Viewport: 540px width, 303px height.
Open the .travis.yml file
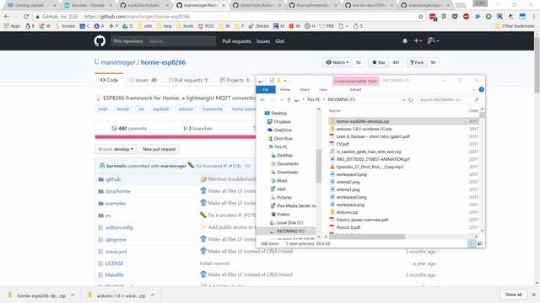116,252
